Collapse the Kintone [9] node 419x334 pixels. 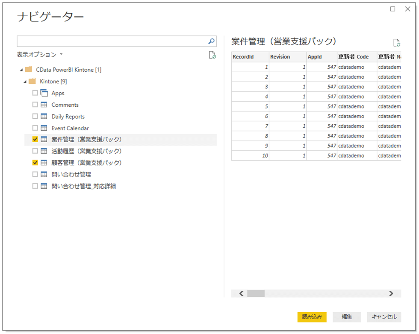25,82
